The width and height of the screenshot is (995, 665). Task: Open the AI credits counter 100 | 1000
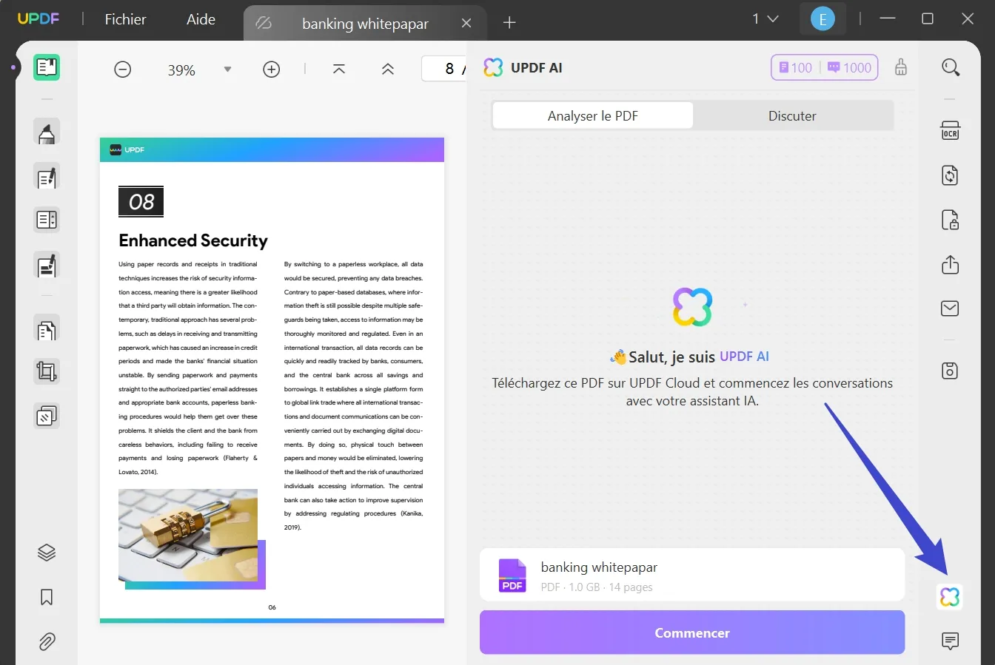click(x=825, y=67)
